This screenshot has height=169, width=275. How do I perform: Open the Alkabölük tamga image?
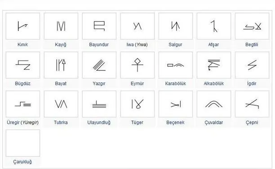214,65
